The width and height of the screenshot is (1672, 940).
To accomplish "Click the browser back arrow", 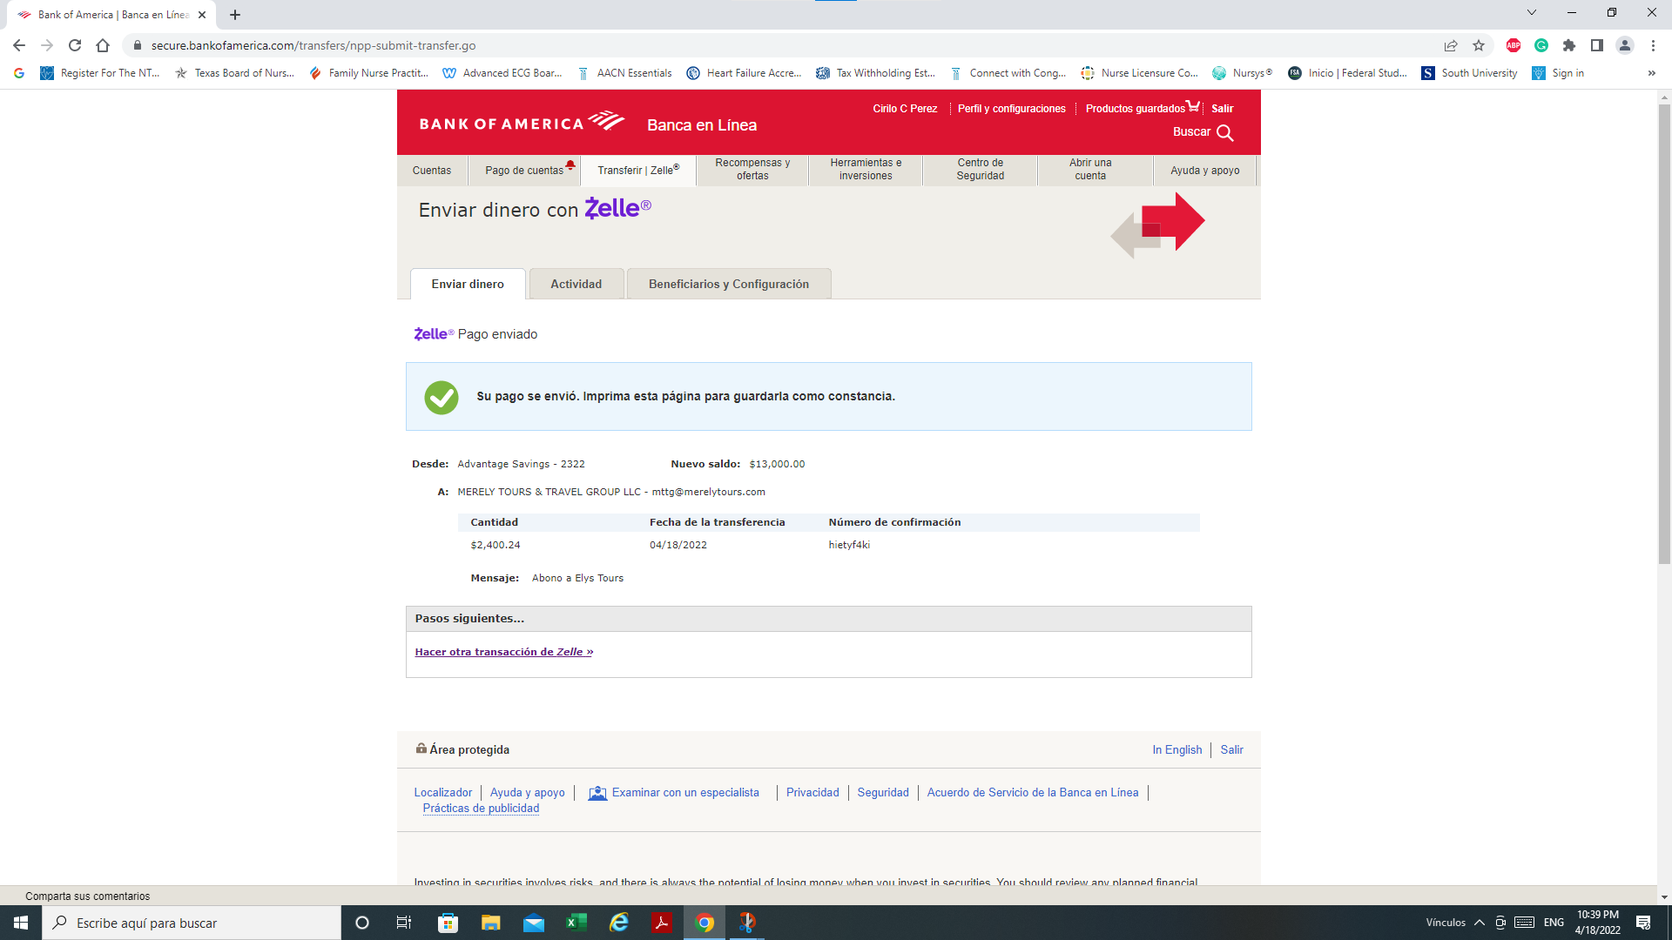I will pyautogui.click(x=19, y=45).
